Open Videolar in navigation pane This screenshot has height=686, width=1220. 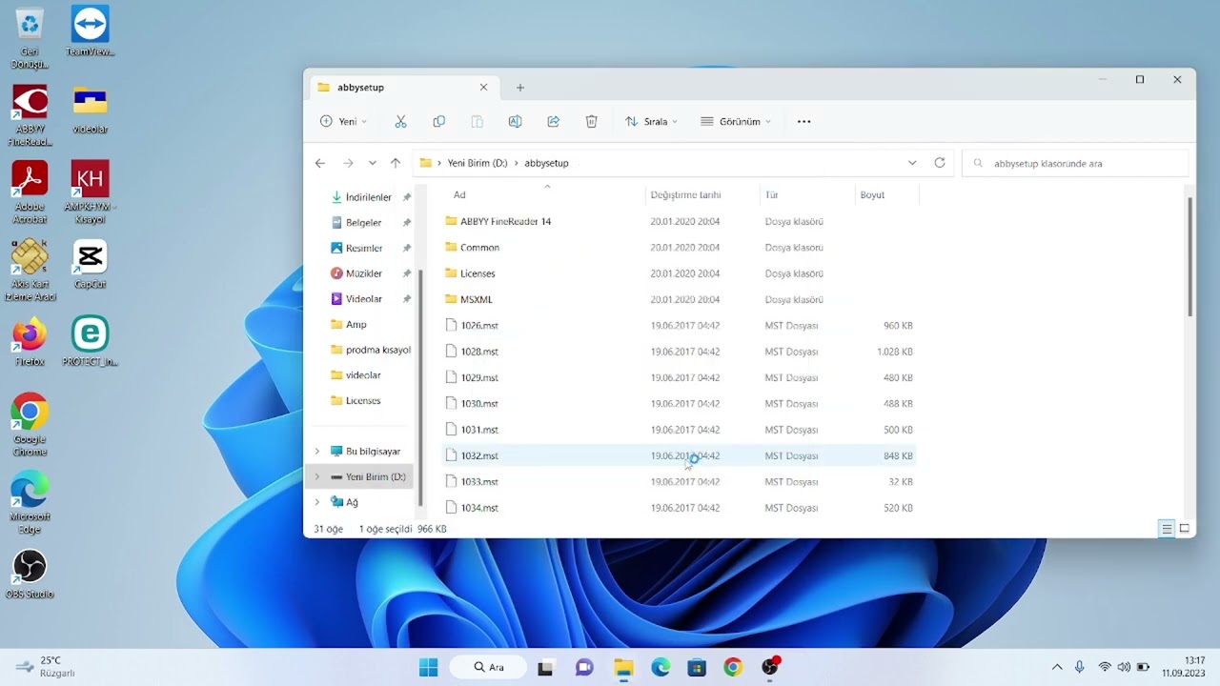click(364, 299)
